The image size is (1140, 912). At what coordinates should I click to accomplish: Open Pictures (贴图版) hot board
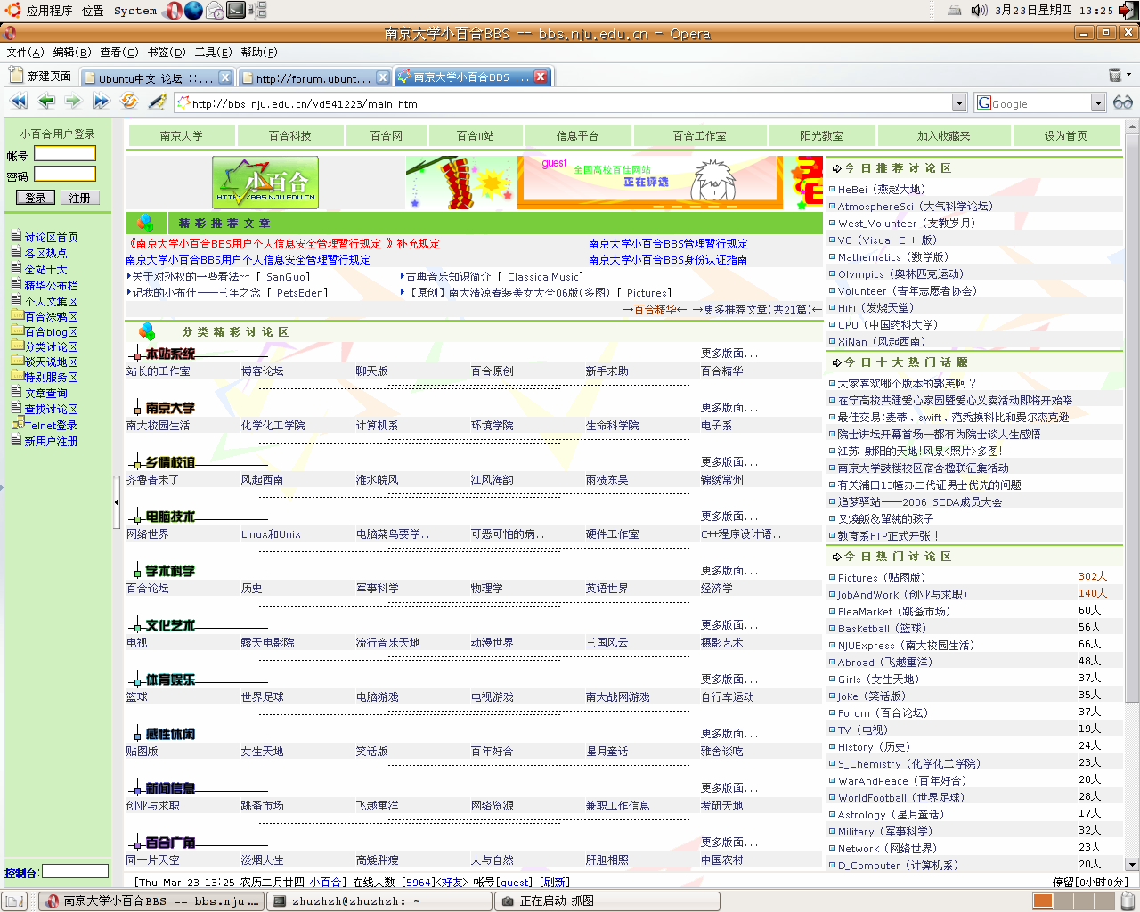(882, 577)
